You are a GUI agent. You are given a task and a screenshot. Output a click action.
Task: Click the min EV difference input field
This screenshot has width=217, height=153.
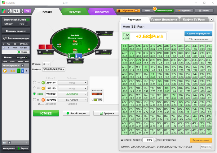tap(148, 140)
